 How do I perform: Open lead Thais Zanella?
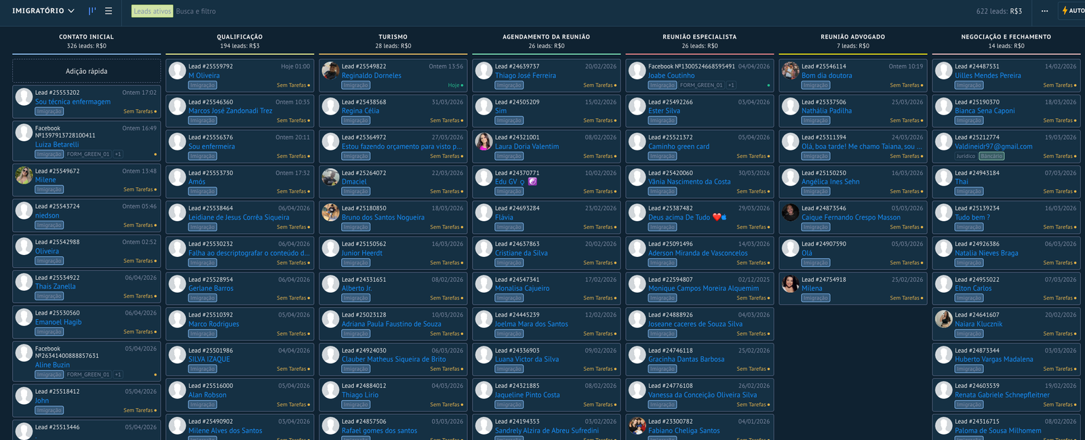click(x=56, y=287)
